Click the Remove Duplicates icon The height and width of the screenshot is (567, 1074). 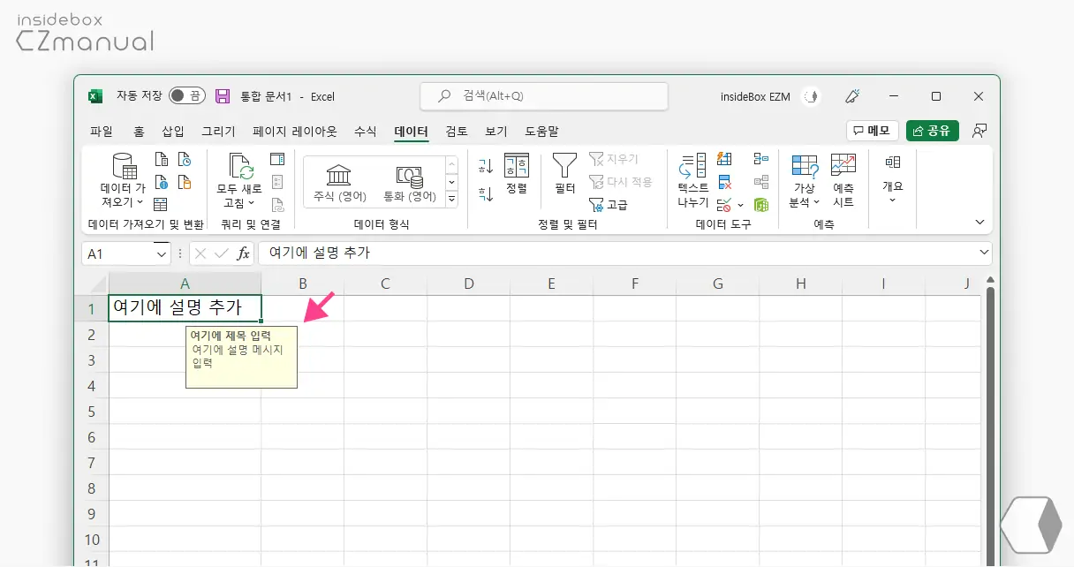pos(725,182)
